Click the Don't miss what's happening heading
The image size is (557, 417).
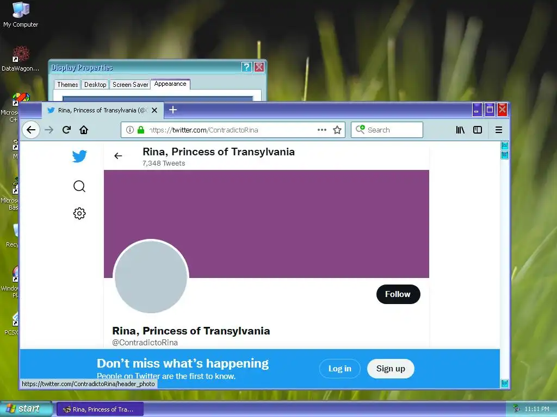[x=183, y=363]
